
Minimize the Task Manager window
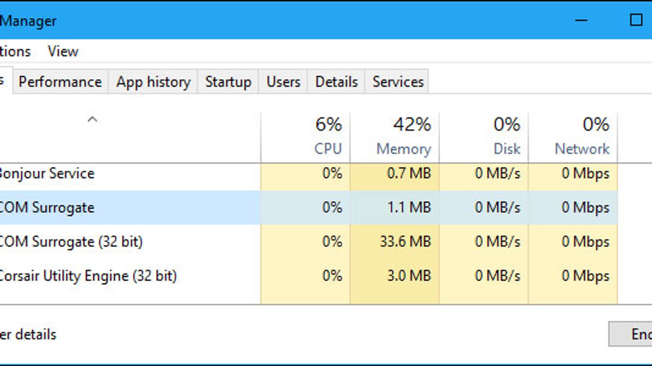(x=581, y=20)
